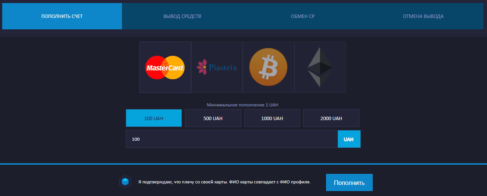Click the blue horizontal divider bar
The image size is (487, 196).
pyautogui.click(x=243, y=164)
